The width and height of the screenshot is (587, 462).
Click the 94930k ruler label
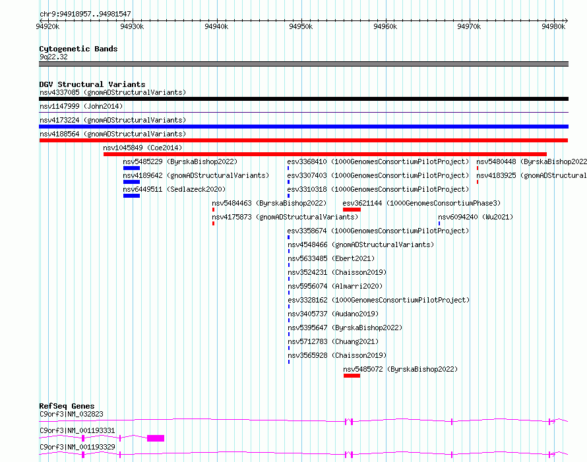pos(132,26)
